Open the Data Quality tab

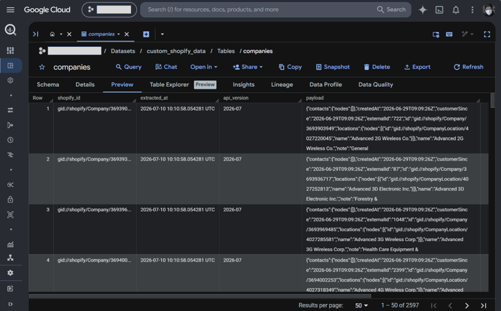point(376,85)
